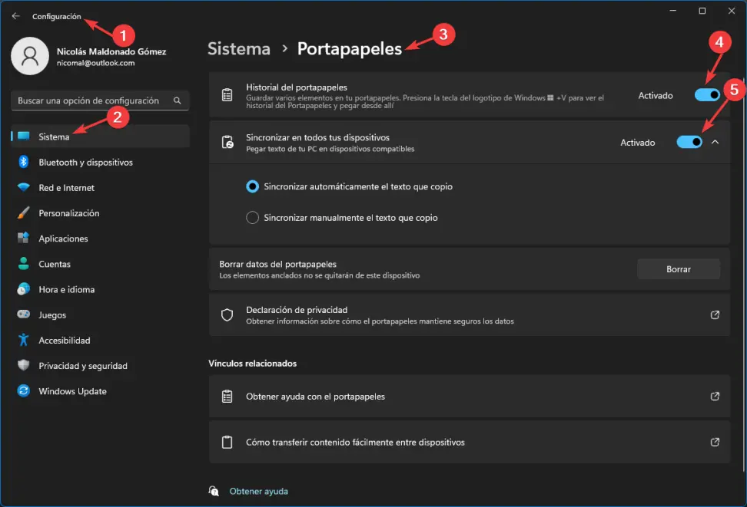Click the Sincronizar clipboard sync icon
The width and height of the screenshot is (747, 507).
227,142
